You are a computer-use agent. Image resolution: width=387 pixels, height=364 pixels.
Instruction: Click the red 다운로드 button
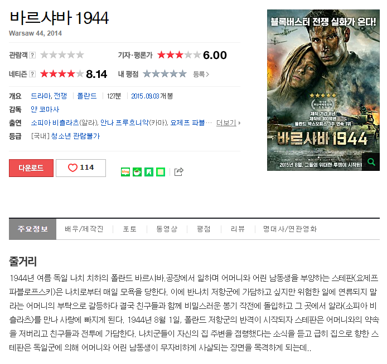[x=31, y=168]
